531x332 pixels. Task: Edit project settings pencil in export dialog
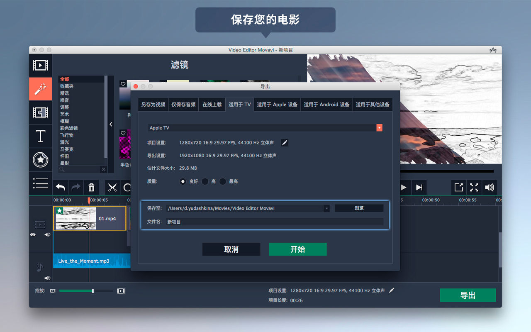(x=285, y=143)
